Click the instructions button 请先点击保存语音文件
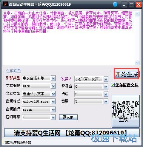 click(126, 111)
